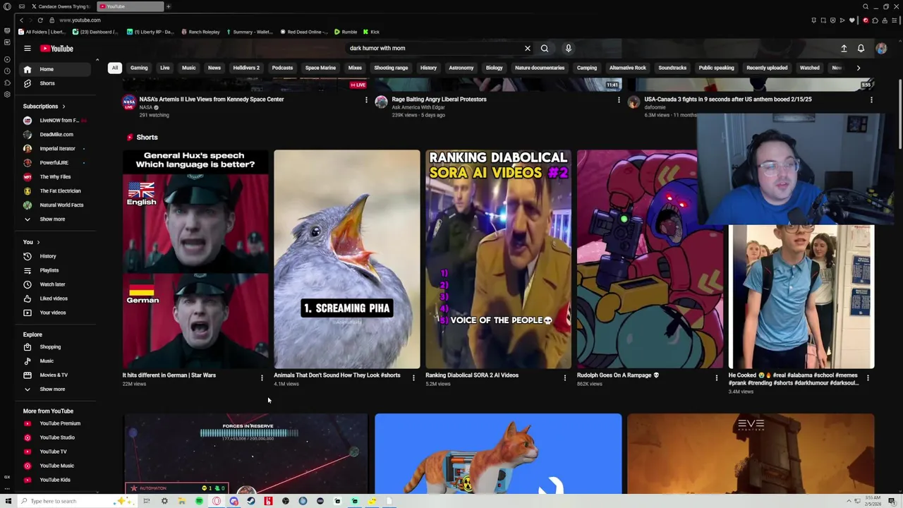Select the Recently uploaded filter chip
Screen dimensions: 903x508
pos(767,68)
